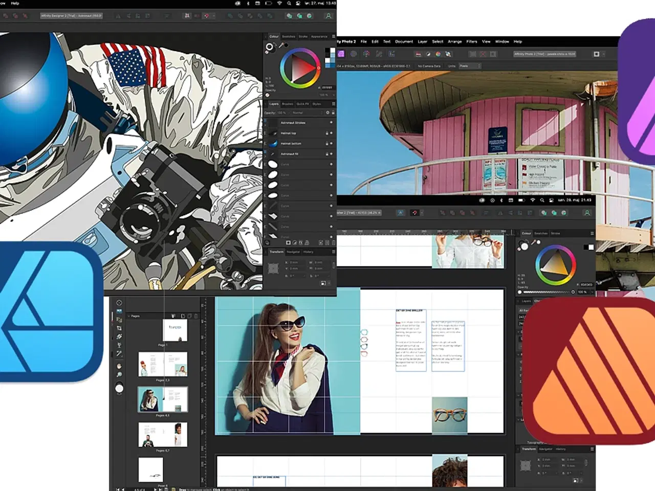
Task: Switch to Quick FX tab in Designer
Action: (303, 104)
